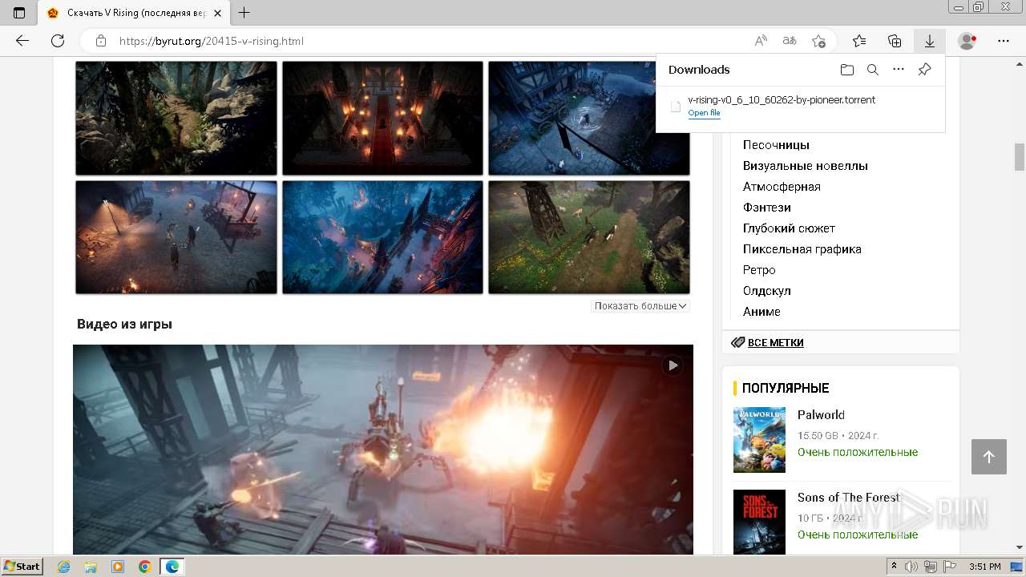Open the green field tower screenshot
Image resolution: width=1026 pixels, height=577 pixels.
pyautogui.click(x=589, y=237)
